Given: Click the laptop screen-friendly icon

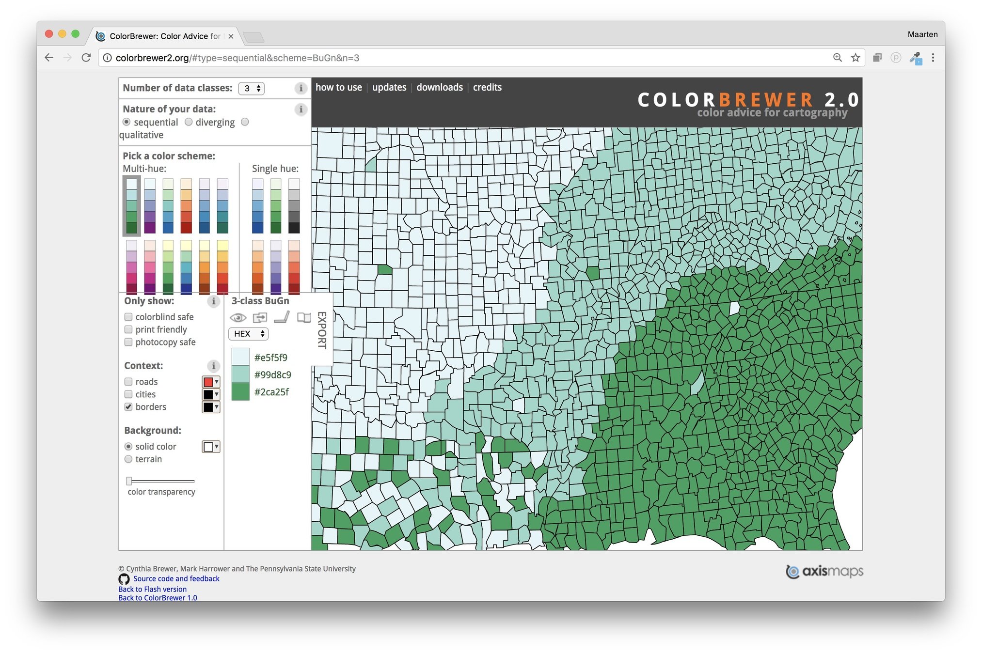Looking at the screenshot, I should click(x=282, y=318).
